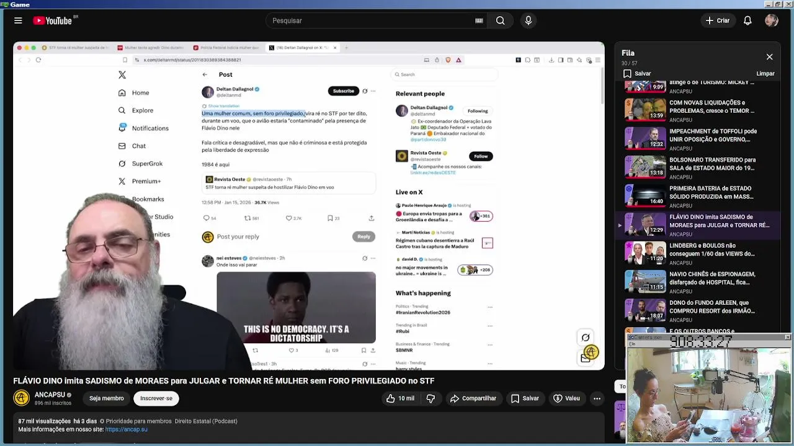
Task: Save the video with the Salvar button
Action: pyautogui.click(x=525, y=398)
